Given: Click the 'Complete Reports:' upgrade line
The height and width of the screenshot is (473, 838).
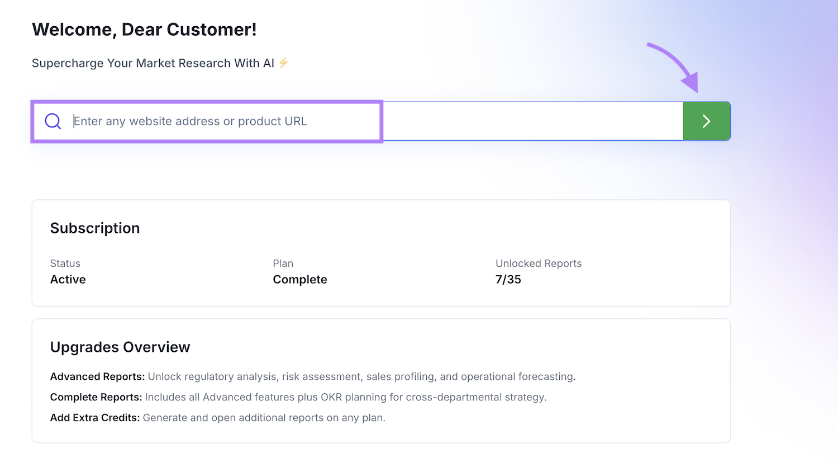Looking at the screenshot, I should click(298, 397).
